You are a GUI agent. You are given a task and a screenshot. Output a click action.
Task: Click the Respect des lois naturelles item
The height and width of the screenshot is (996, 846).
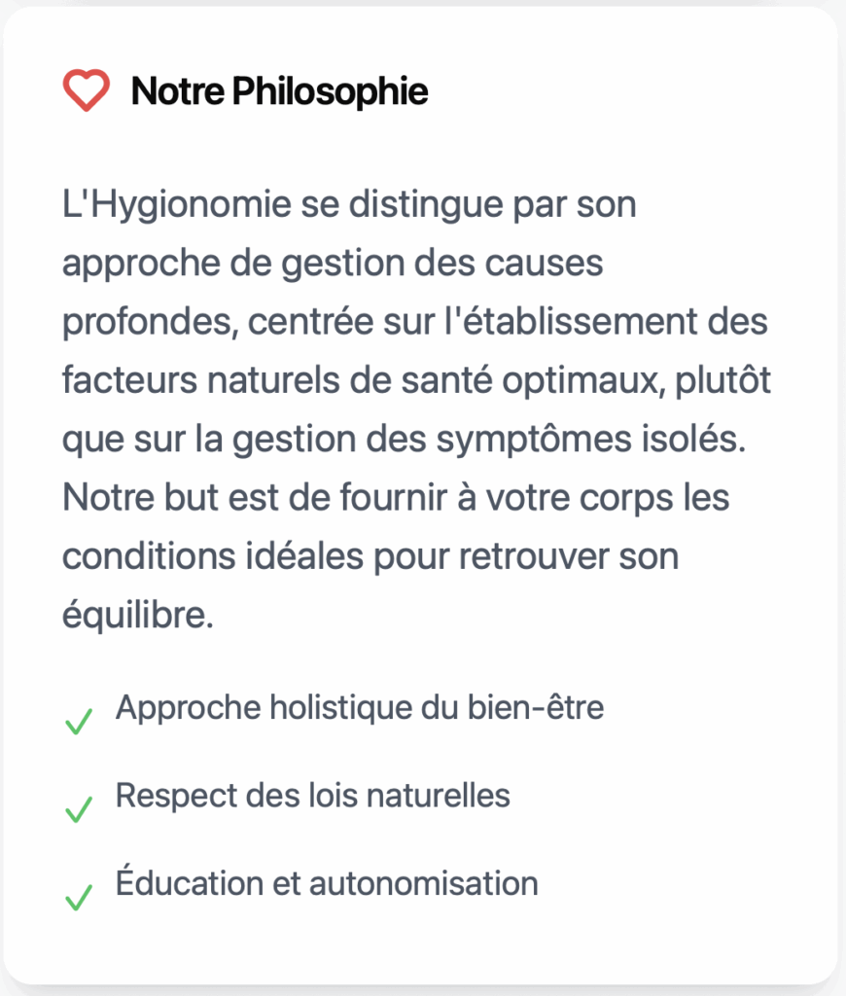click(x=312, y=796)
